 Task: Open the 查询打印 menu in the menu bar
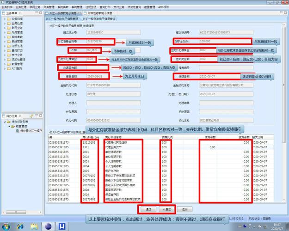[105, 7]
